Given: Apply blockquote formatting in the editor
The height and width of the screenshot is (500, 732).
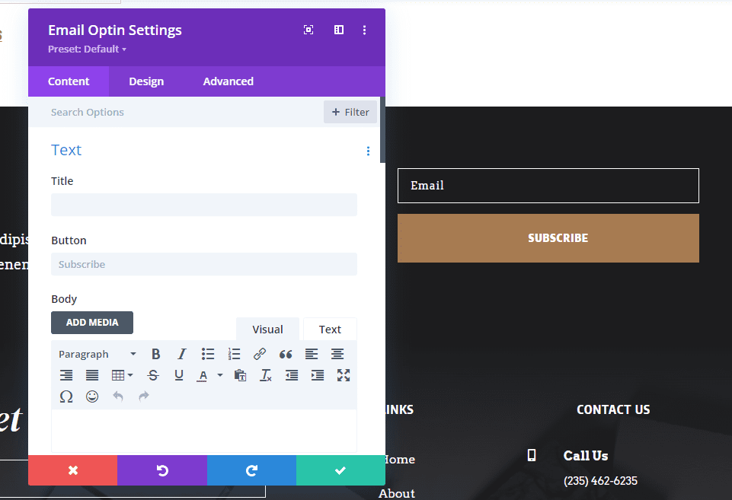Looking at the screenshot, I should pos(285,353).
